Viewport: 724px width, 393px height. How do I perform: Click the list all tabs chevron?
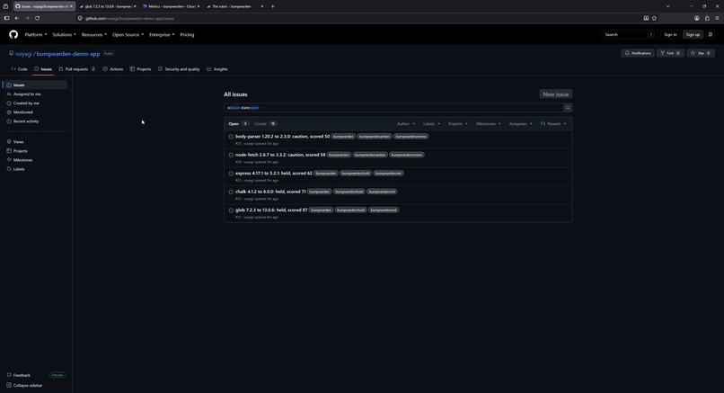click(x=667, y=6)
